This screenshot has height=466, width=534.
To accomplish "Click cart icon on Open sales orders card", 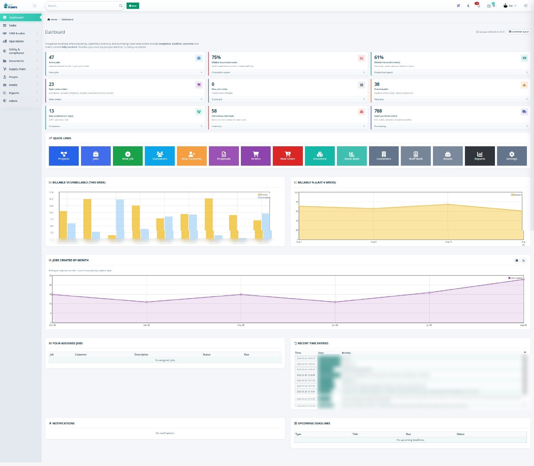I will pos(199,85).
